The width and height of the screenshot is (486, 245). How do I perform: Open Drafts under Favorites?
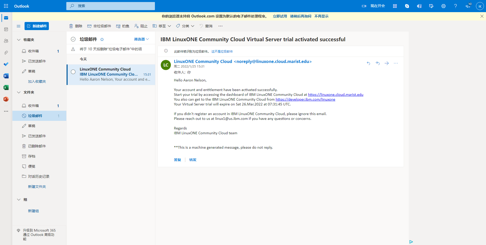39,71
